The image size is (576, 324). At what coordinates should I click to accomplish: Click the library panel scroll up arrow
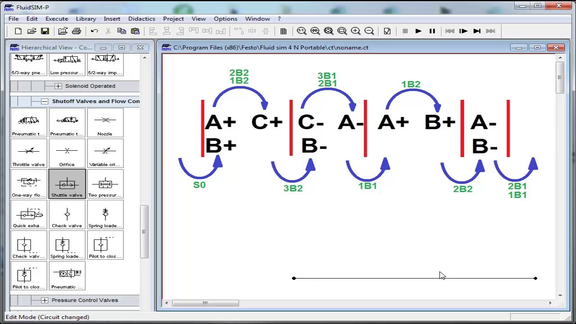click(x=144, y=58)
